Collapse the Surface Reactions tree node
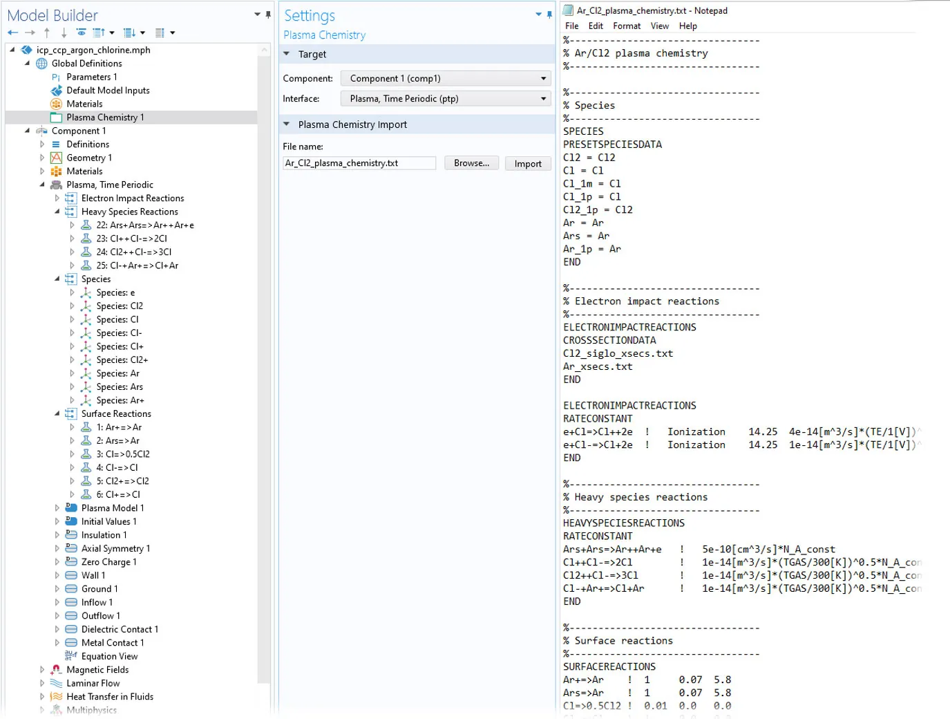Viewport: 950px width, 719px height. point(57,413)
